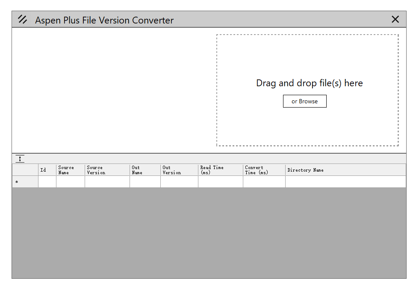This screenshot has height=292, width=419.
Task: Click the Aspen diagonal-lines logo icon
Action: [x=22, y=19]
